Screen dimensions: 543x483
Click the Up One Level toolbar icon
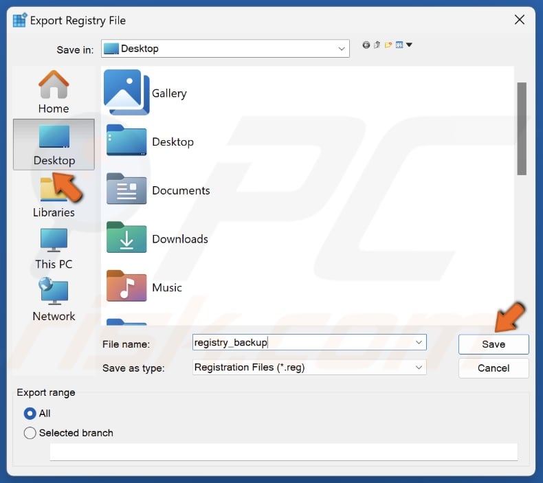pos(377,45)
